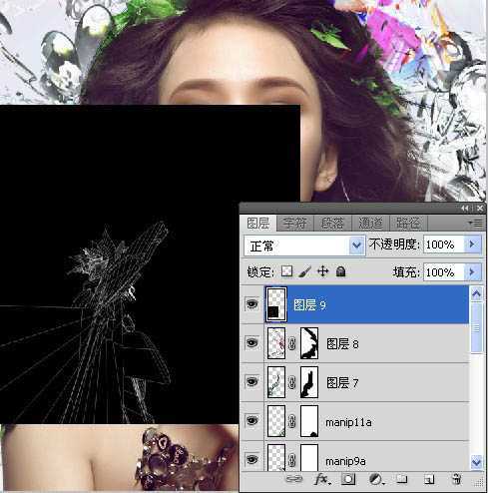This screenshot has height=493, width=488.
Task: Click the mask link icon on 图层 8
Action: [291, 343]
